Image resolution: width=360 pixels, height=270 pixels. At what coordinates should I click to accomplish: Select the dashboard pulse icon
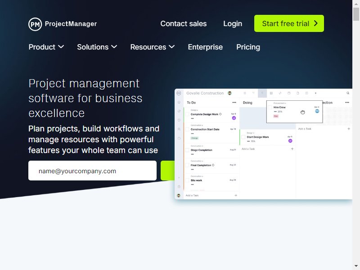click(x=280, y=93)
